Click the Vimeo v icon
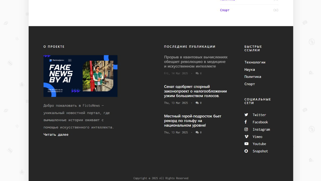The image size is (321, 181). [x=246, y=137]
